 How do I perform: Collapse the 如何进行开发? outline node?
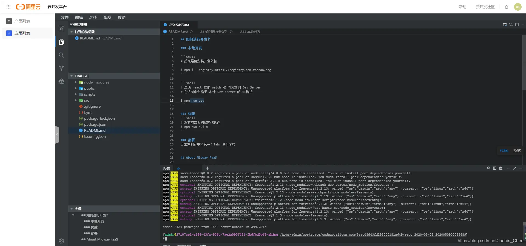point(73,215)
